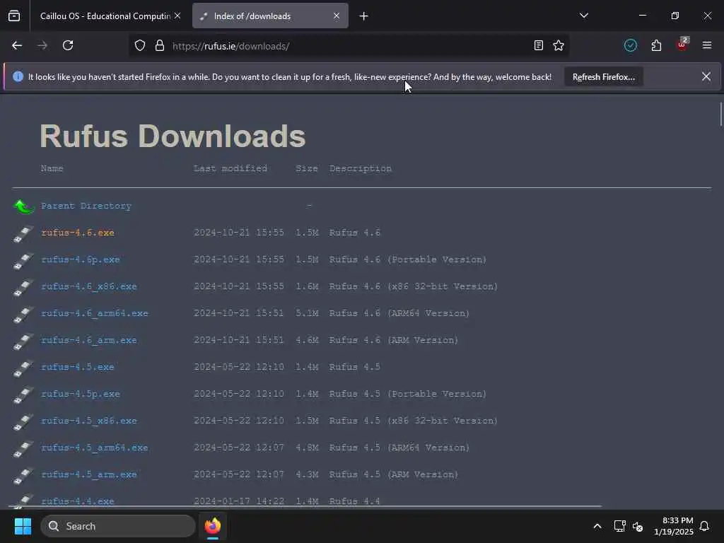Screen dimensions: 724x543
Task: Close the Index of /downloads tab
Action: pos(337,16)
